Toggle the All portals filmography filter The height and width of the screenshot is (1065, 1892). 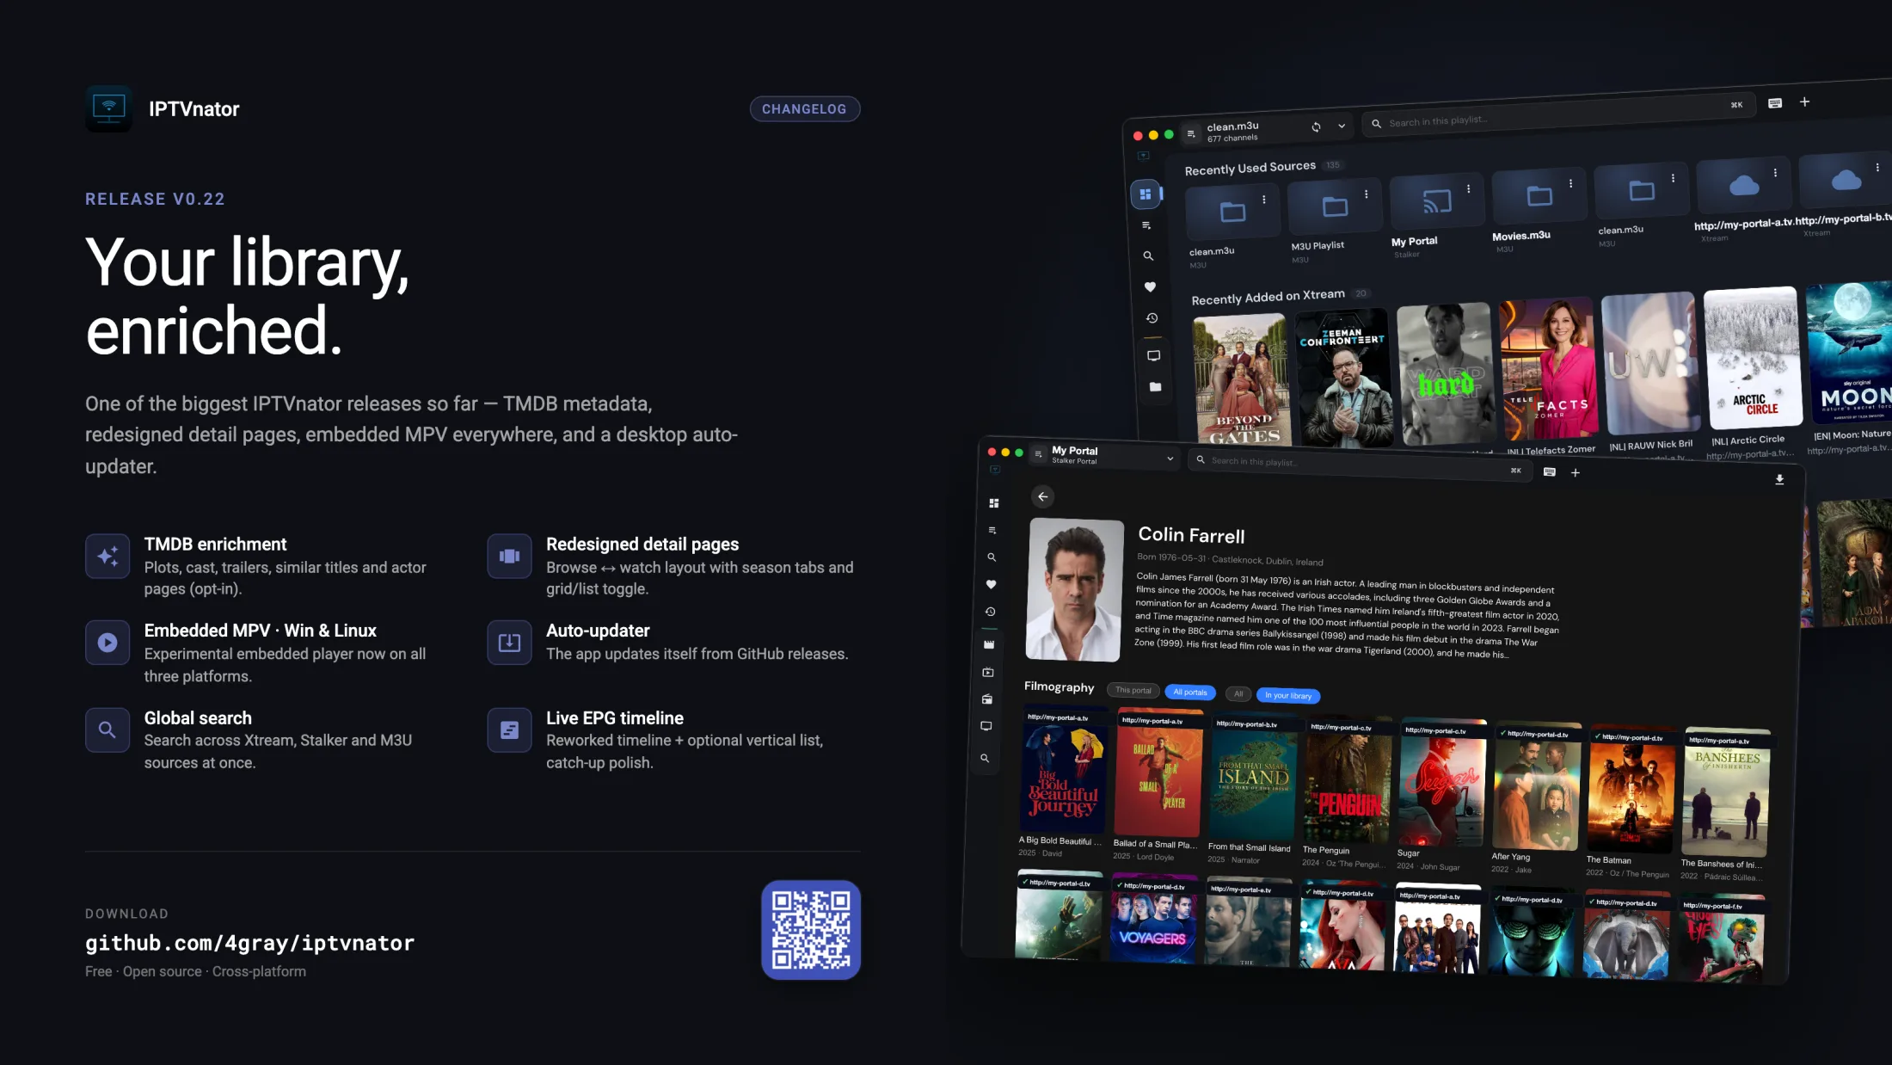pos(1190,692)
